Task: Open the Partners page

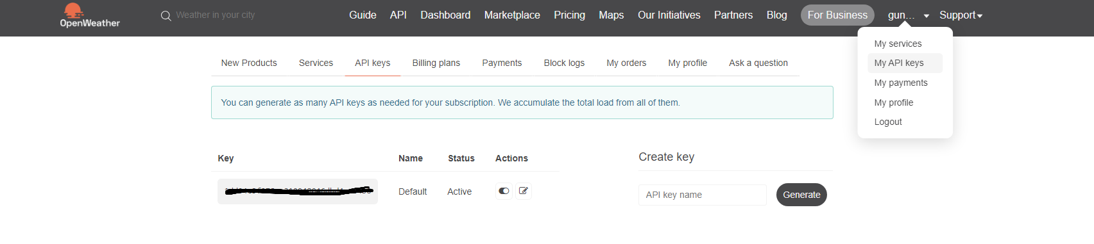Action: (x=733, y=15)
